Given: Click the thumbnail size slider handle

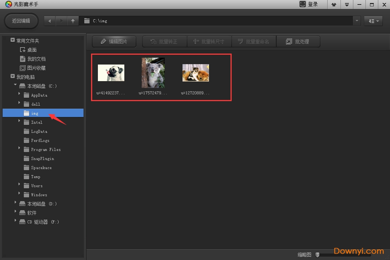Looking at the screenshot, I should point(317,255).
